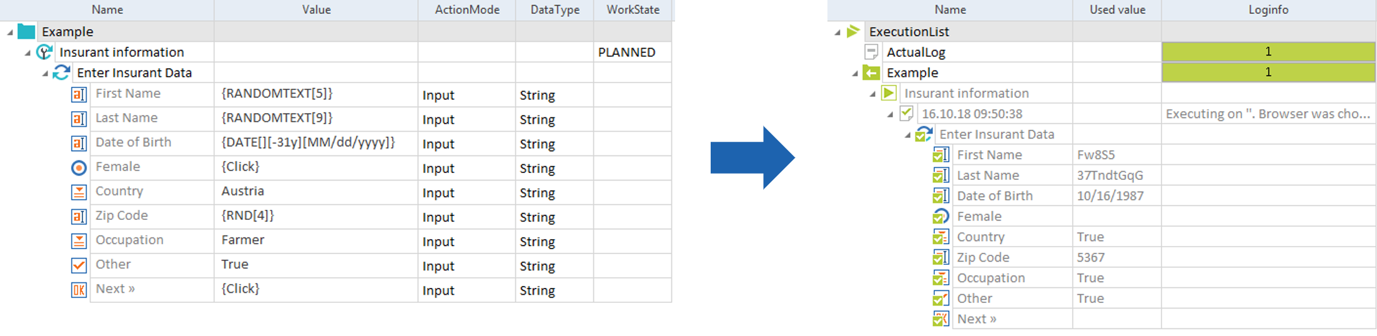The height and width of the screenshot is (336, 1377).
Task: Click the Next » button step icon
Action: click(79, 289)
